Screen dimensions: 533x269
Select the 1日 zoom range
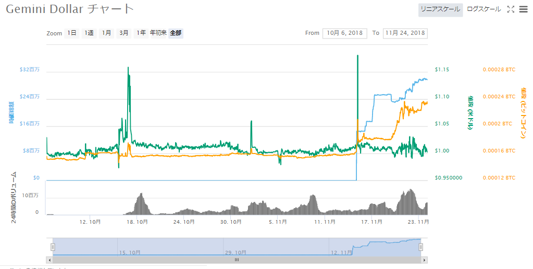(x=71, y=33)
